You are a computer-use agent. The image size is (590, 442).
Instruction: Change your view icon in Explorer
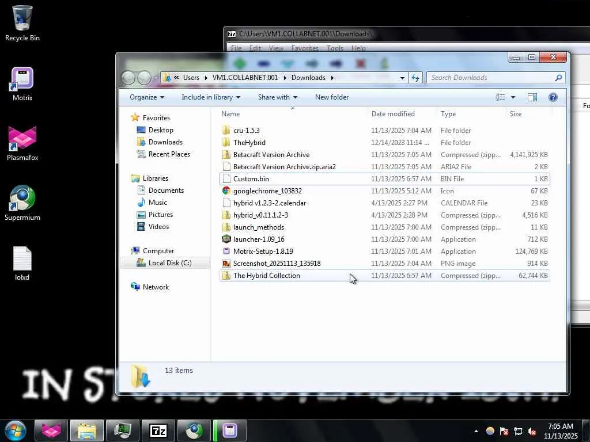[501, 97]
